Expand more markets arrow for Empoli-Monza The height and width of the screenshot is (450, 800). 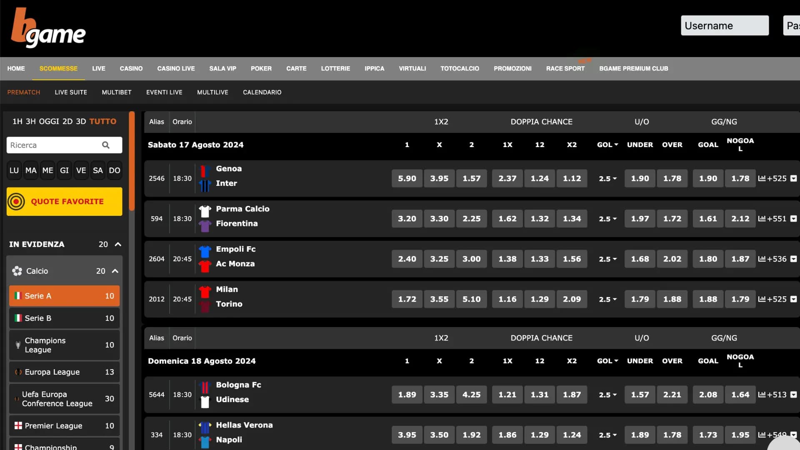(794, 259)
